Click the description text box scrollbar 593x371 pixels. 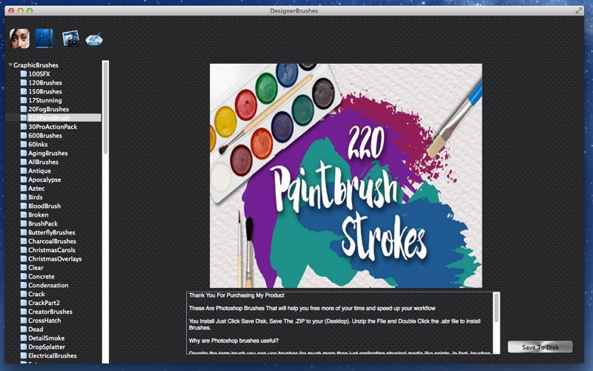tap(496, 323)
